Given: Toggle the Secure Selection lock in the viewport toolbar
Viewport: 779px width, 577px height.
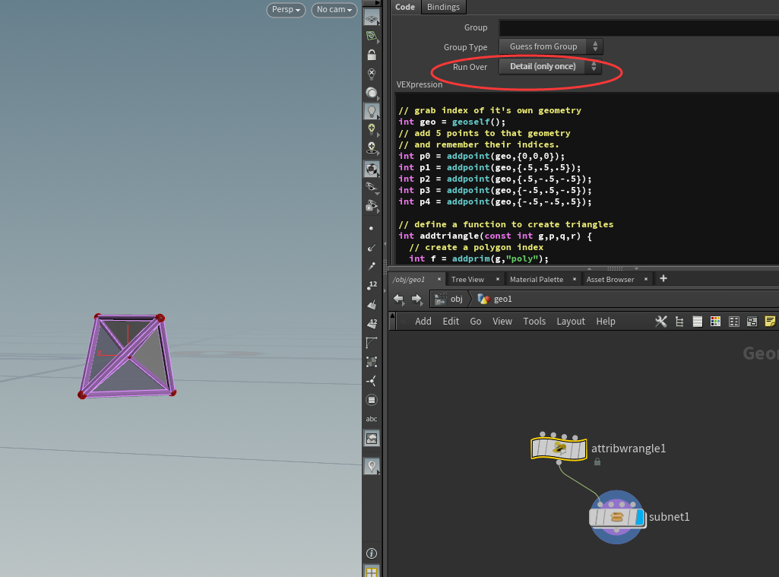Looking at the screenshot, I should pyautogui.click(x=372, y=54).
